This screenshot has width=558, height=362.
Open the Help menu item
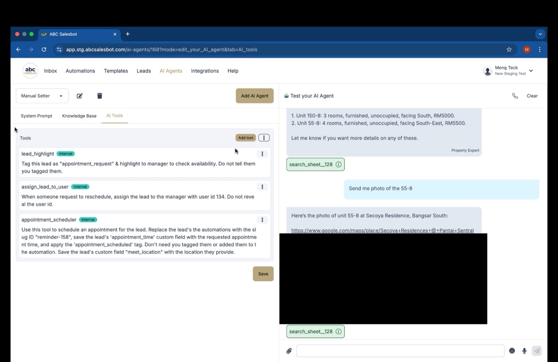233,71
